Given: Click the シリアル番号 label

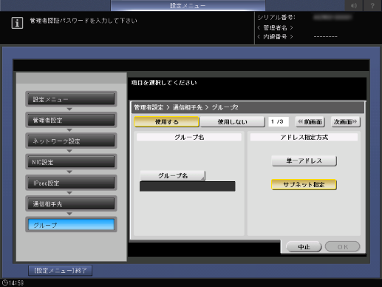Looking at the screenshot, I should tap(276, 18).
